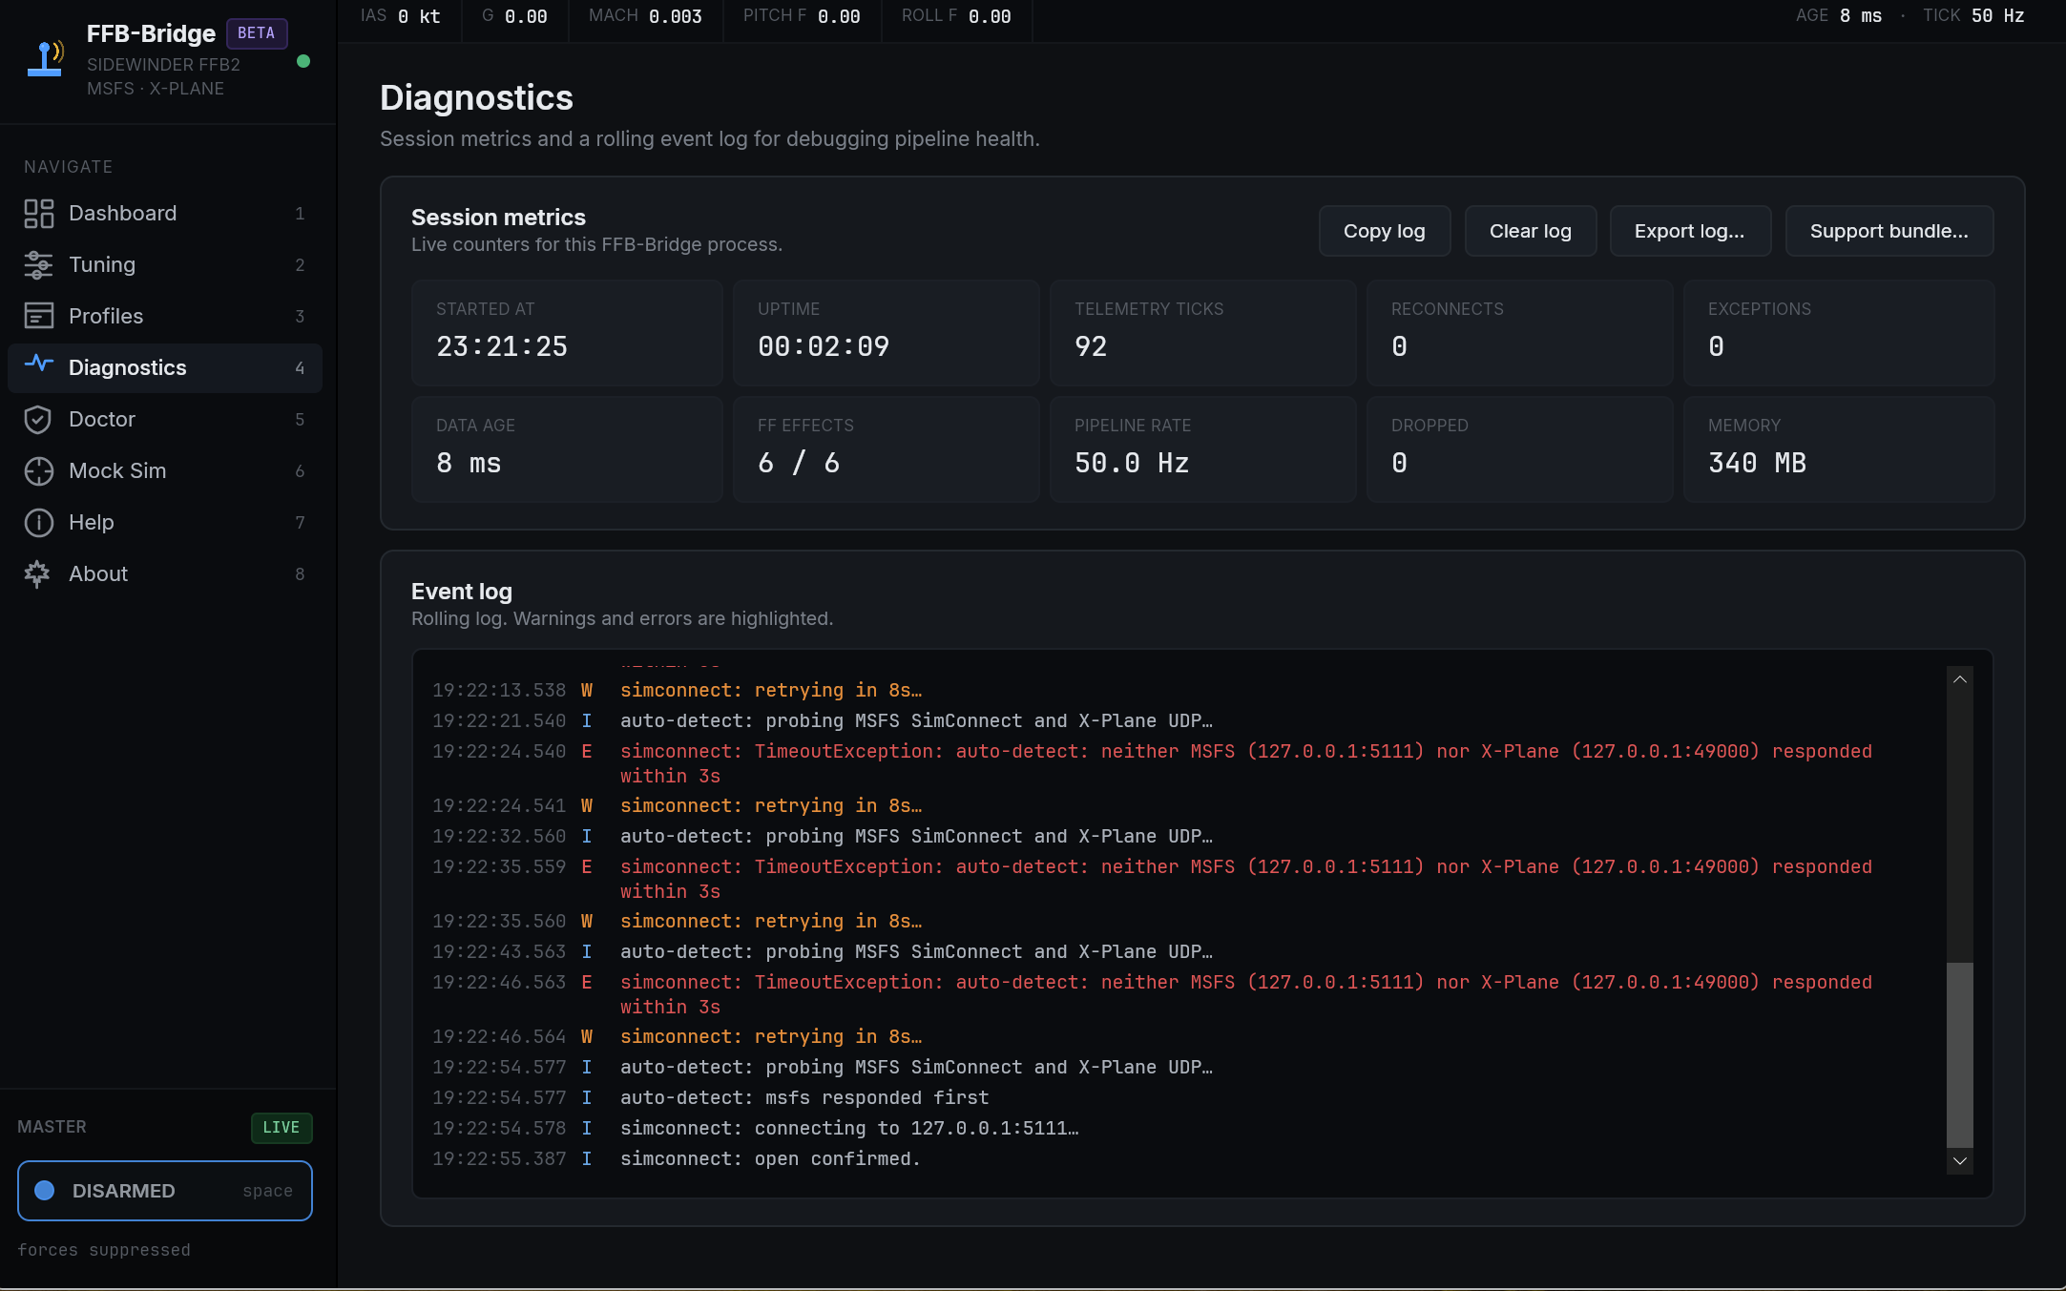Click the Doctor shield icon
This screenshot has width=2066, height=1291.
click(x=38, y=420)
